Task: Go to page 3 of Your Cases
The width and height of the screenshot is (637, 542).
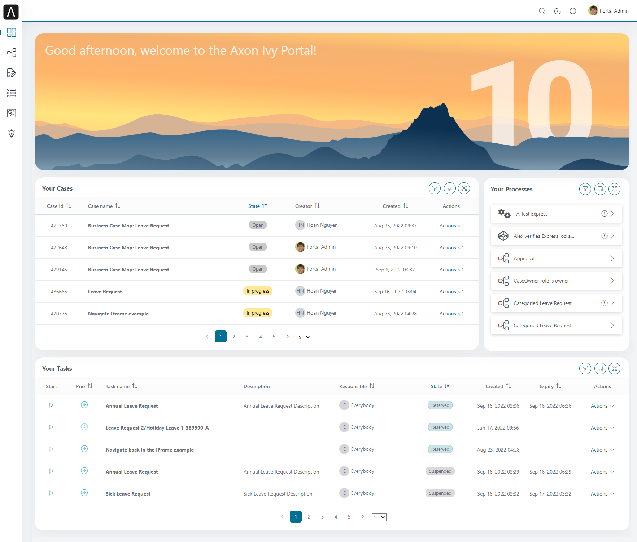Action: pyautogui.click(x=247, y=336)
